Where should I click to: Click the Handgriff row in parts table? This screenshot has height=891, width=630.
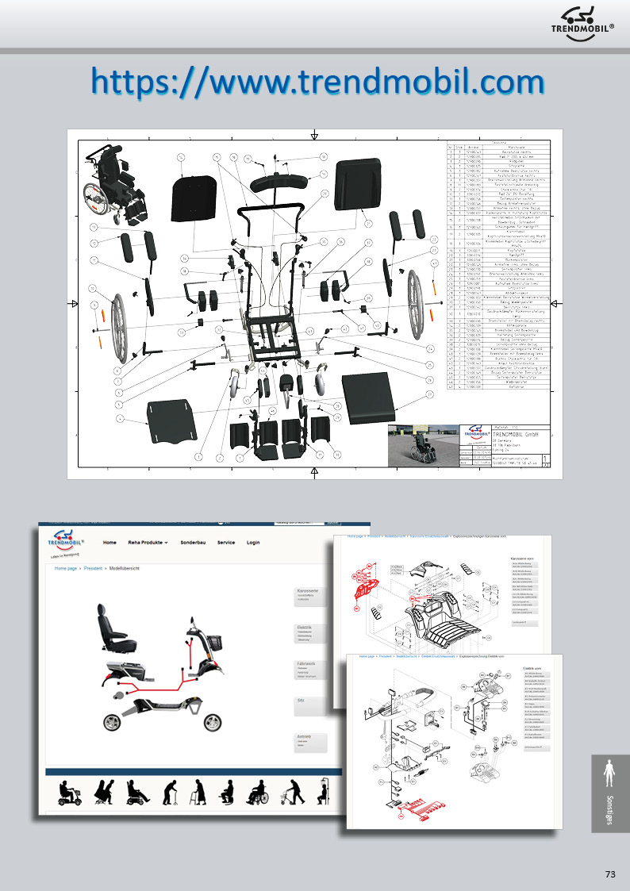499,255
